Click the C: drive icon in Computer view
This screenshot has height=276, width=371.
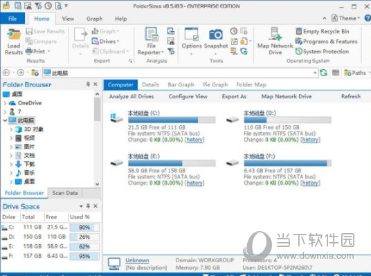pyautogui.click(x=116, y=118)
